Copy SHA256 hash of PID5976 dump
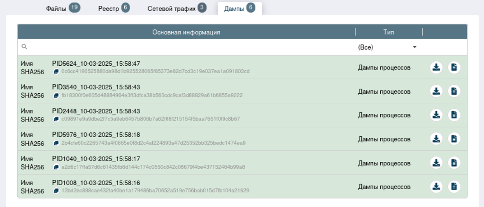This screenshot has width=484, height=207. point(56,143)
